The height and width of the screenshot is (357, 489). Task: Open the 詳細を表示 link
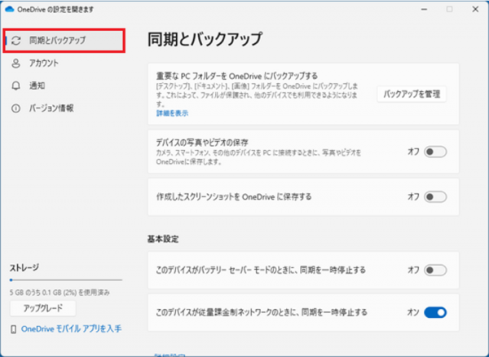click(x=173, y=112)
